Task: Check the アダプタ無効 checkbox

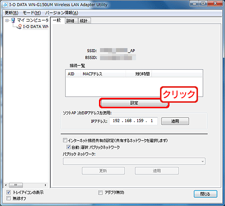Action: pyautogui.click(x=100, y=192)
